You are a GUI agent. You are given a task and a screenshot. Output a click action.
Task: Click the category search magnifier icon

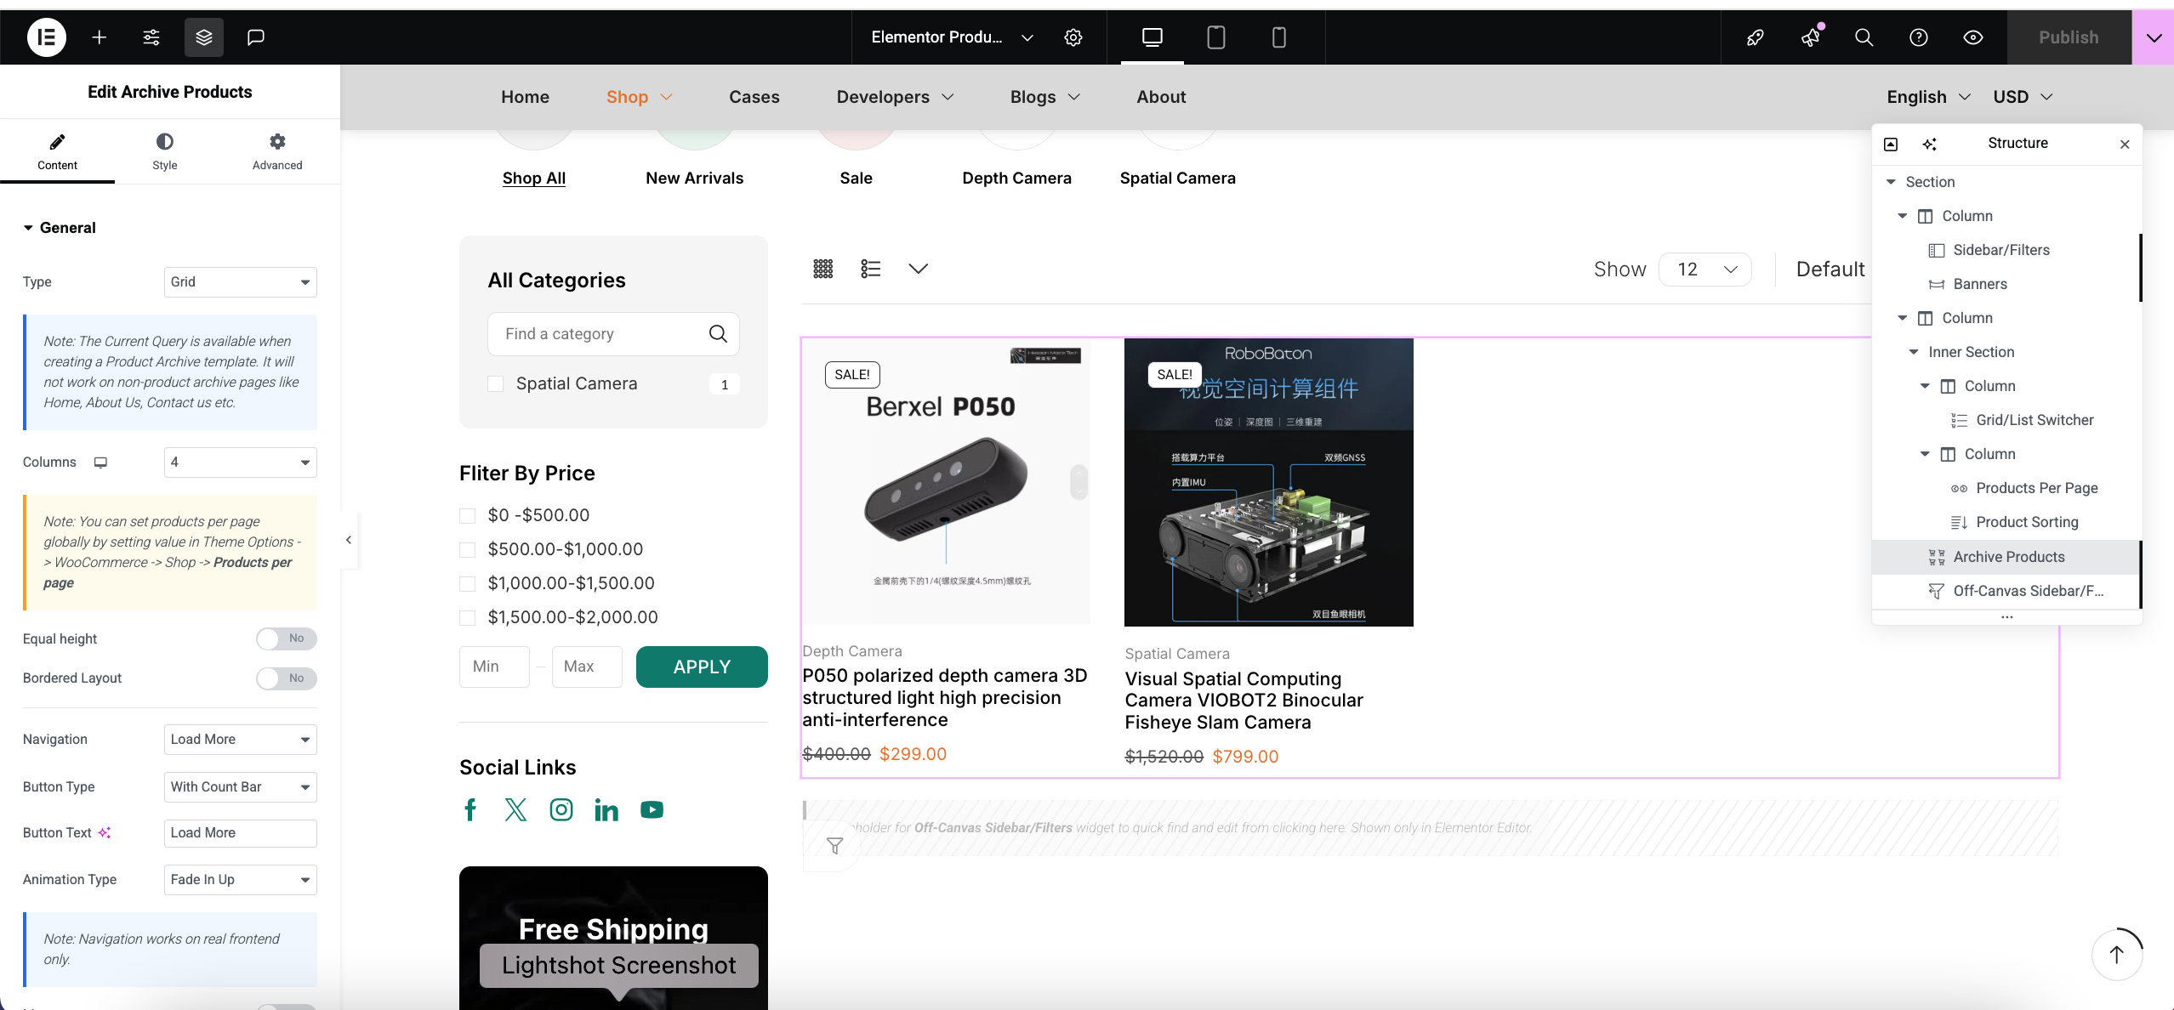pyautogui.click(x=718, y=334)
